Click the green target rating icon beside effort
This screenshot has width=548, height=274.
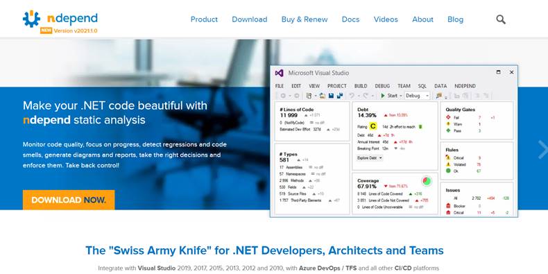(x=420, y=126)
